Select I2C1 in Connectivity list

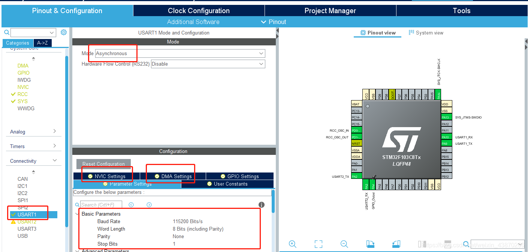pos(22,186)
